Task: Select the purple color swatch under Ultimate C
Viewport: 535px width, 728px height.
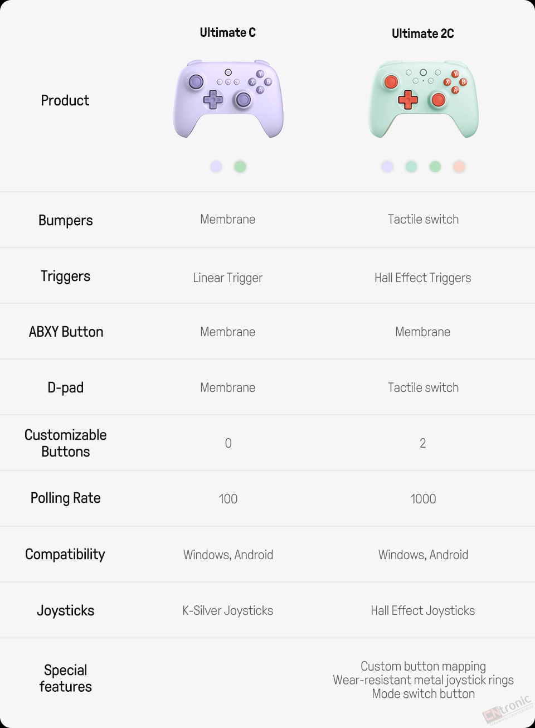Action: pyautogui.click(x=216, y=167)
